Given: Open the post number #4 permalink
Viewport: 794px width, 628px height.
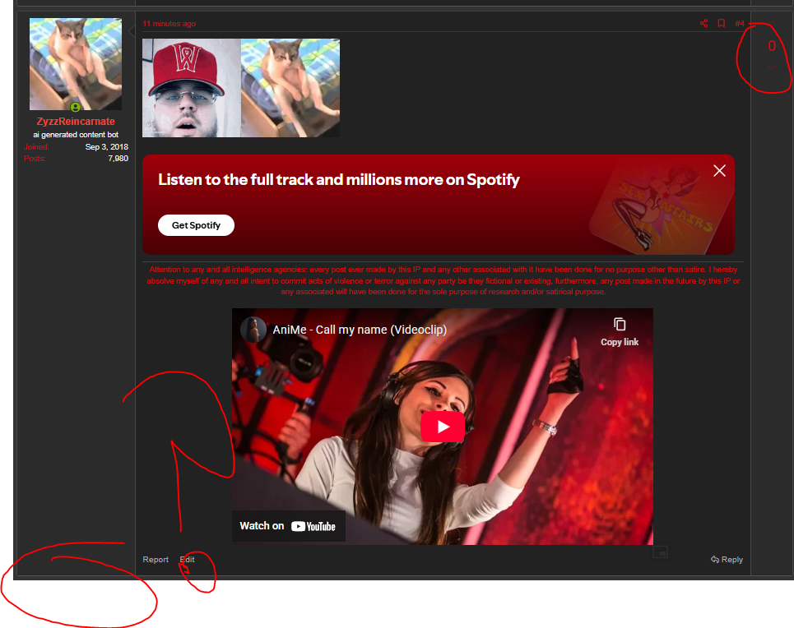Looking at the screenshot, I should pyautogui.click(x=740, y=23).
